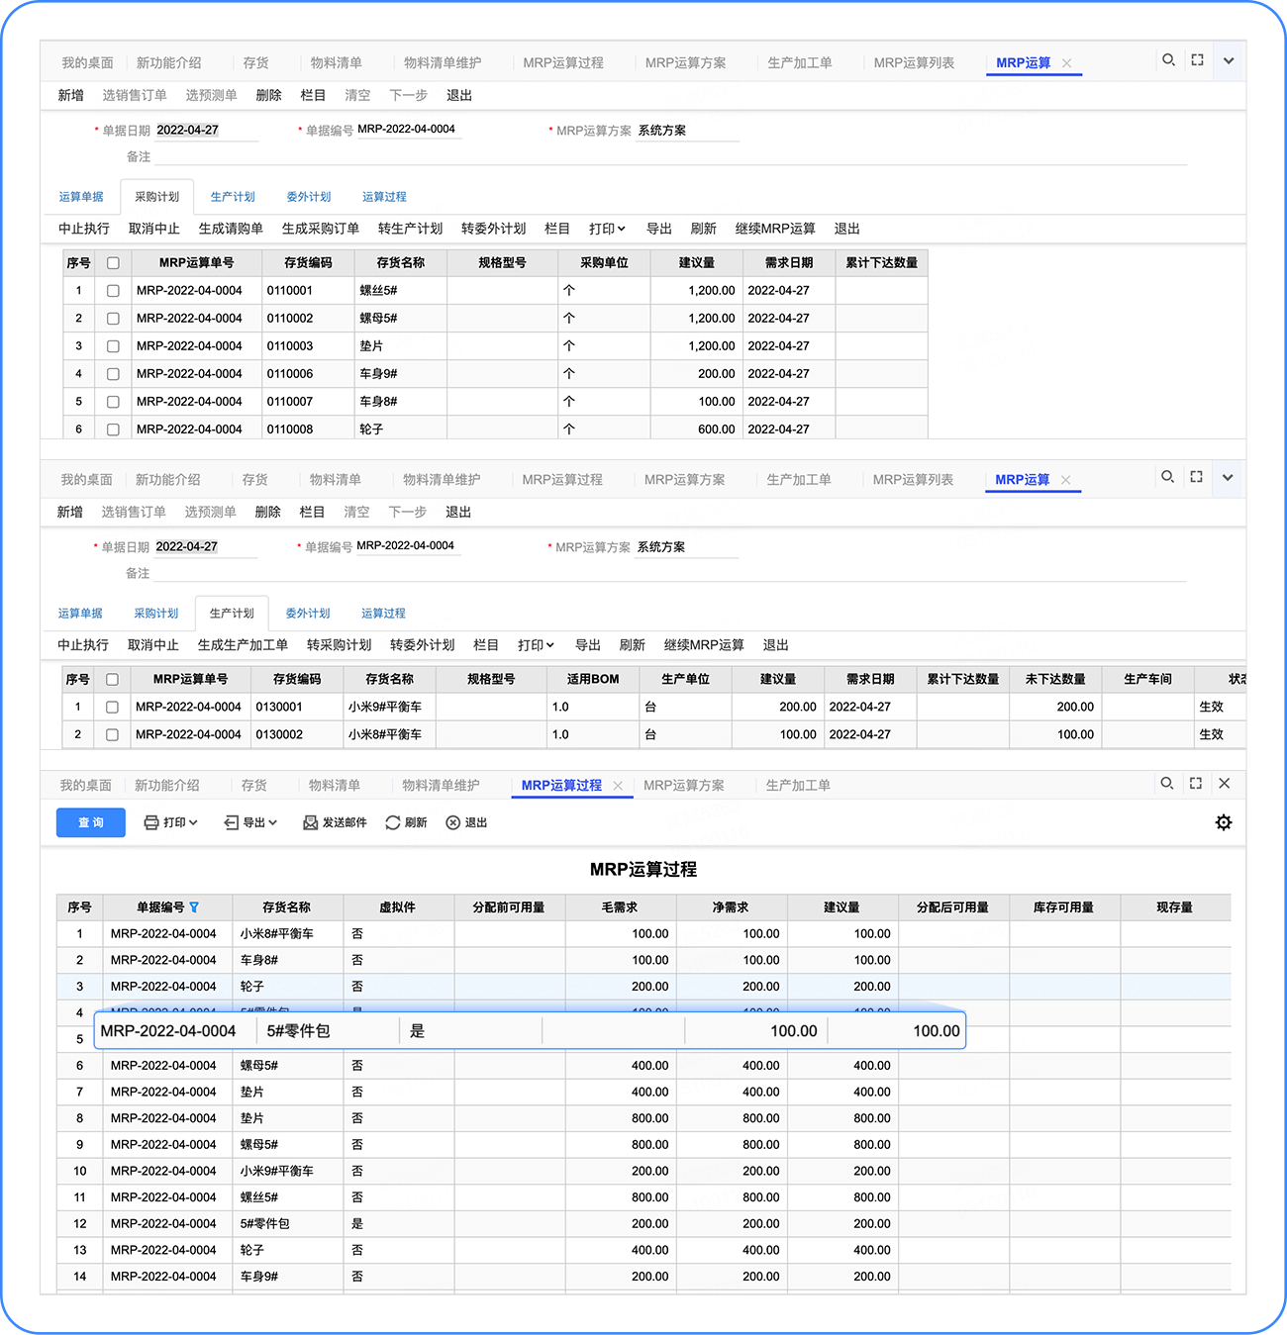1287x1335 pixels.
Task: Toggle the select-all checkbox in 采购计划 table header
Action: (113, 263)
